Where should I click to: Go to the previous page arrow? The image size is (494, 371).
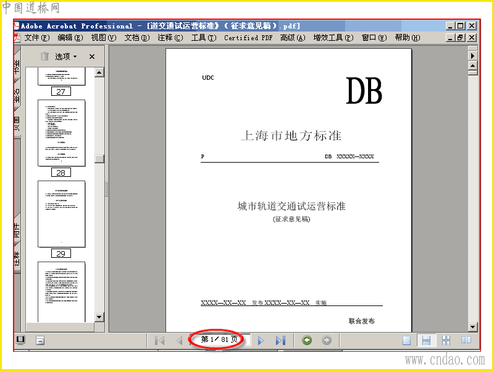click(x=180, y=341)
